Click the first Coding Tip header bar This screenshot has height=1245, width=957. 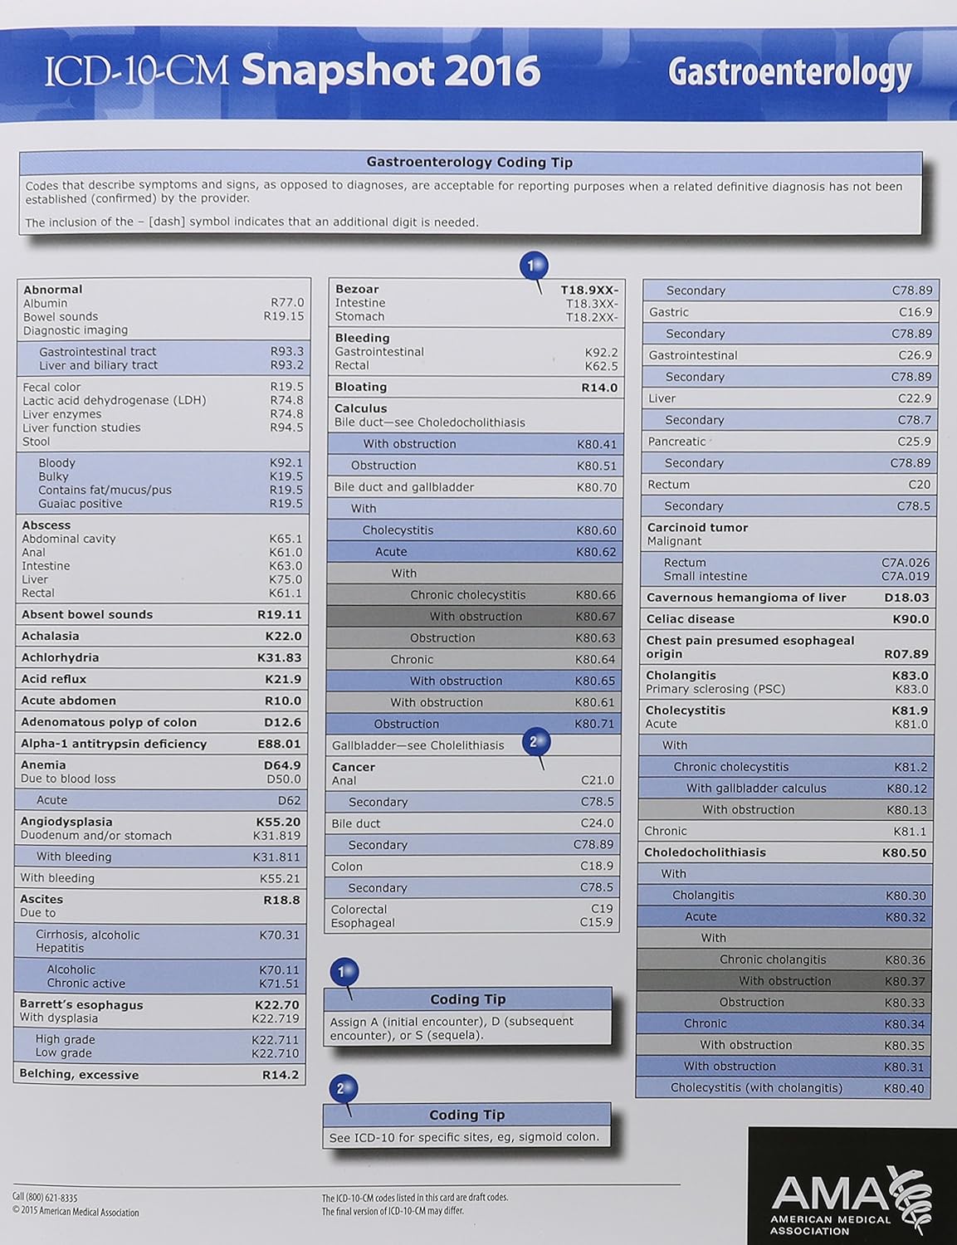(x=467, y=1000)
